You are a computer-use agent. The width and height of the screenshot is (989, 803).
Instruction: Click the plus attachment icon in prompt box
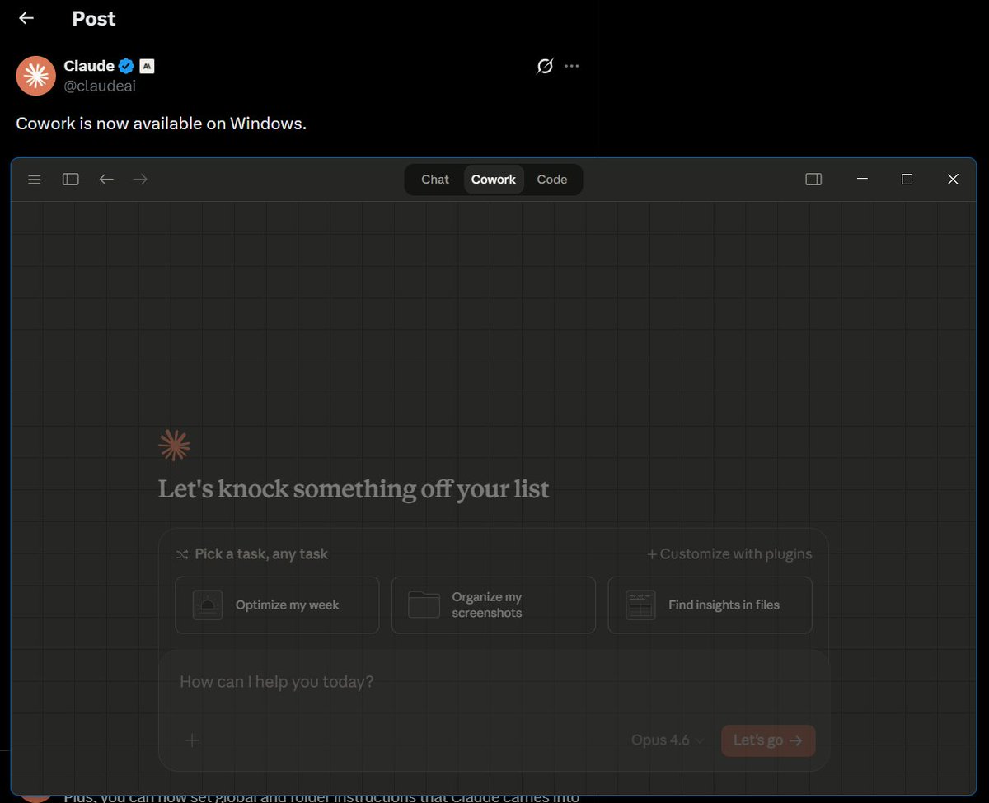coord(192,740)
